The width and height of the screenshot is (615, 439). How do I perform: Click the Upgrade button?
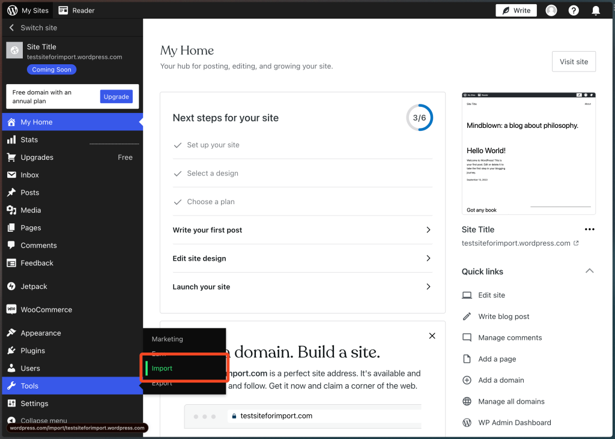(116, 97)
